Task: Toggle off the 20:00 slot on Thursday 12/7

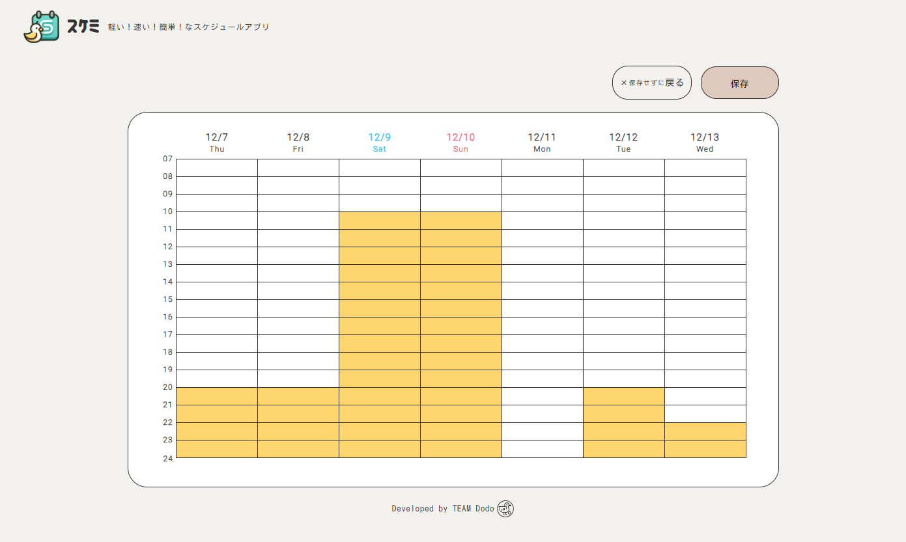Action: click(217, 396)
